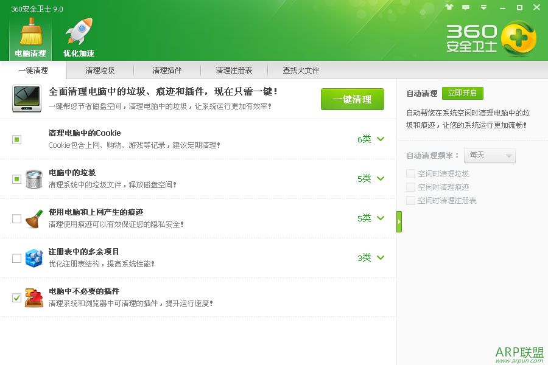Click the broom icon for 使用电脑和上网产生的痕迹
Screen dimensions: 548x365
[34, 218]
